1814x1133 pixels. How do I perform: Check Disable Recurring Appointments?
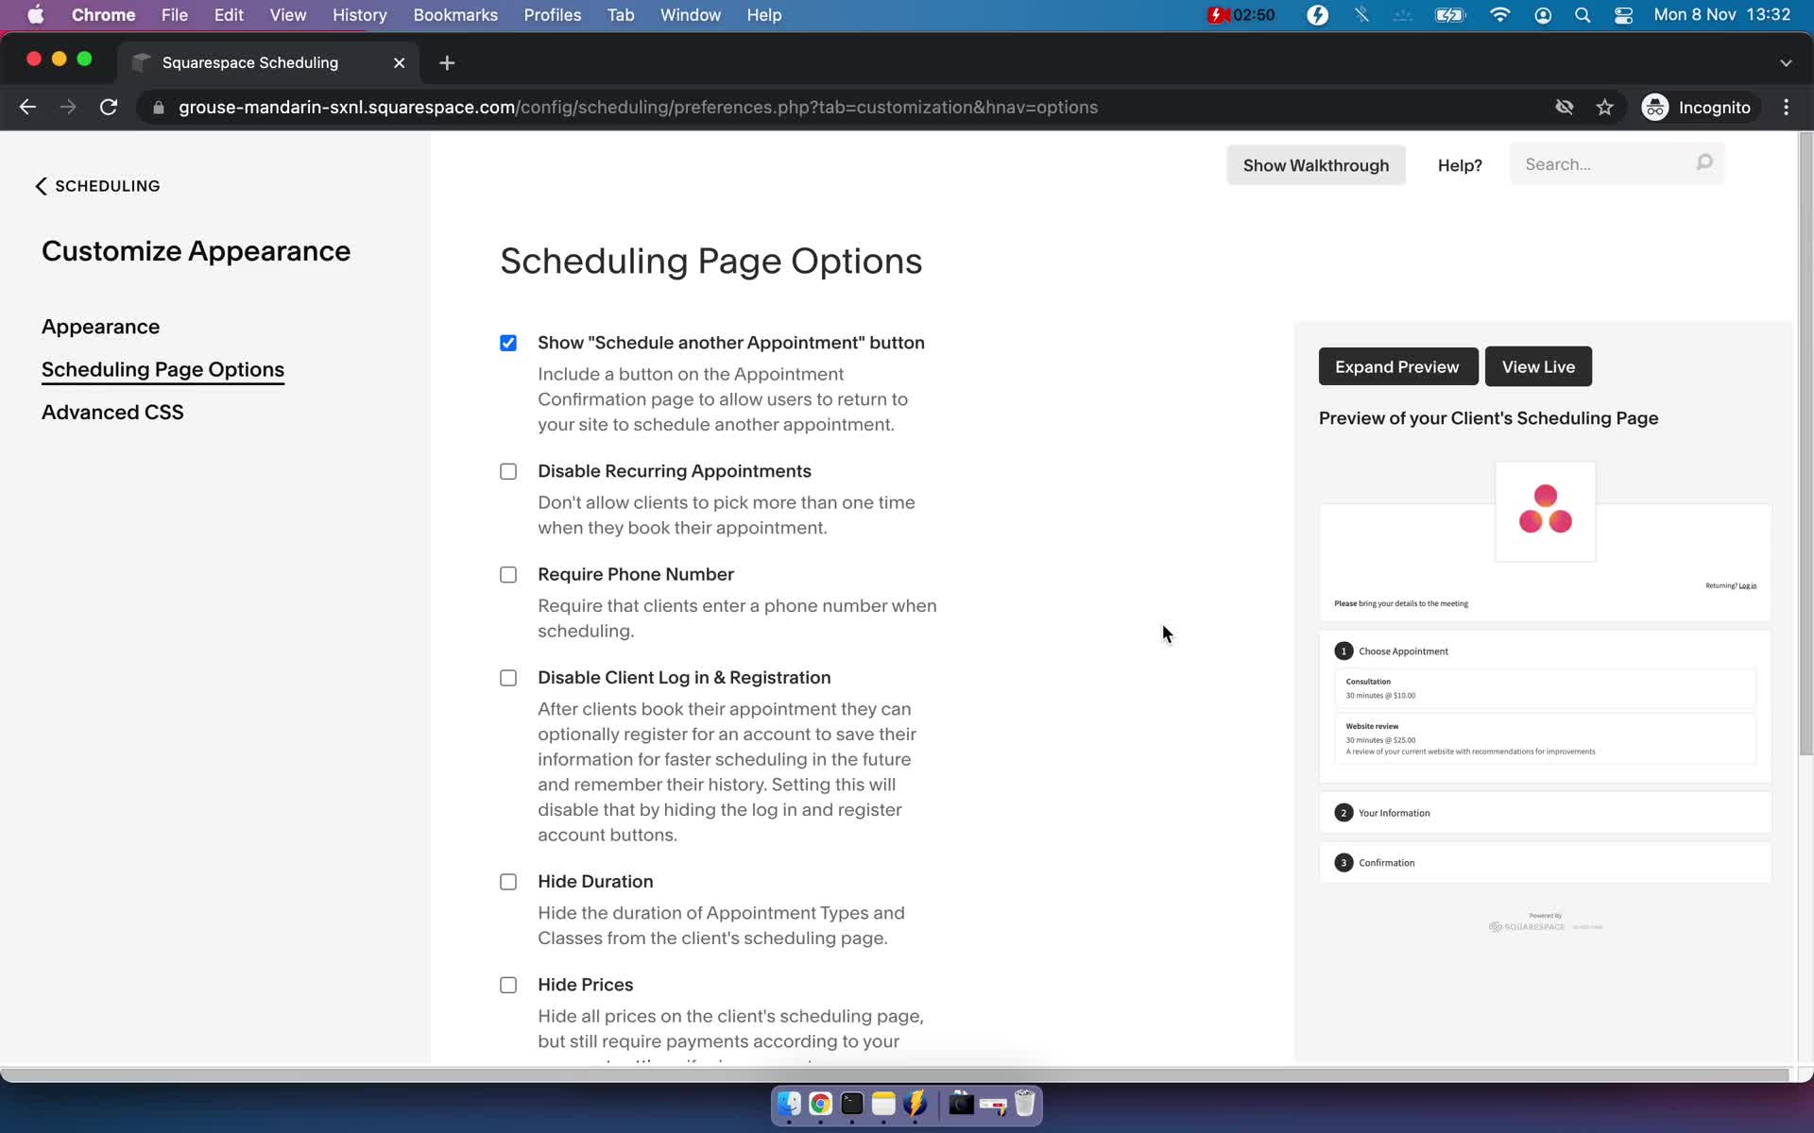508,471
